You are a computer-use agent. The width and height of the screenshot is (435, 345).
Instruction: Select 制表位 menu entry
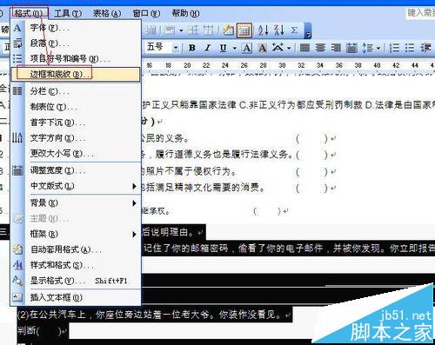click(76, 107)
